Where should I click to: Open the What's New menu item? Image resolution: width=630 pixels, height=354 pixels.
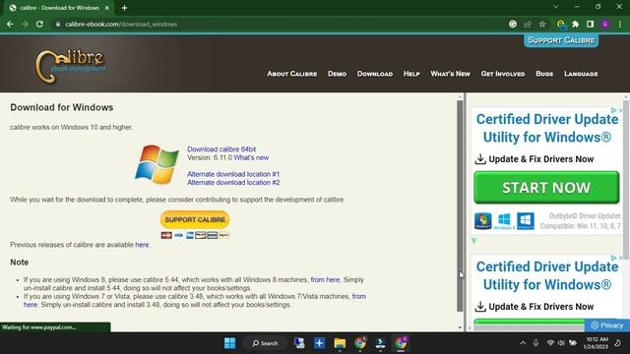[x=450, y=74]
